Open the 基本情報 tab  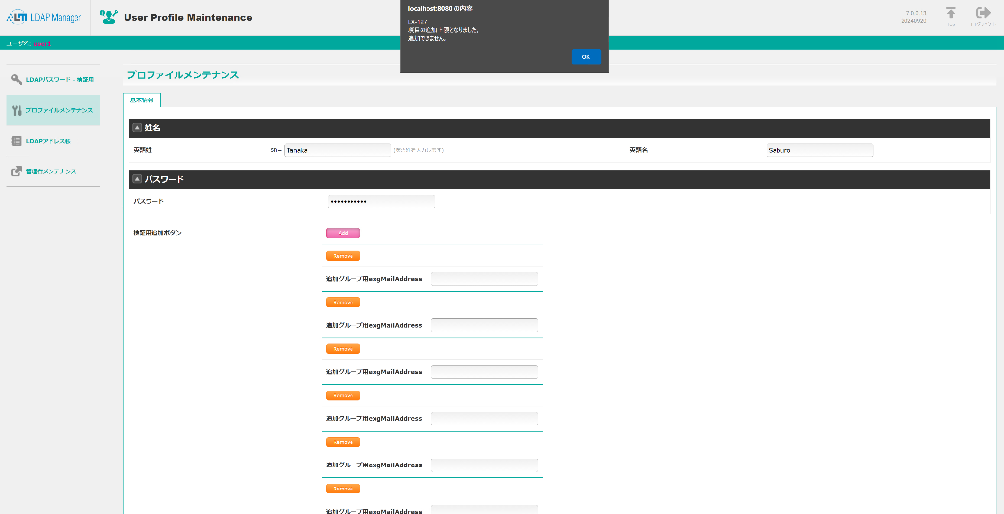coord(142,100)
